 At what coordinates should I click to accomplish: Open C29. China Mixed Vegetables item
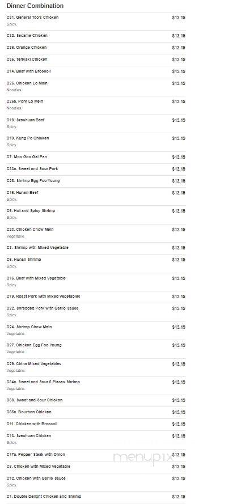pos(96,367)
